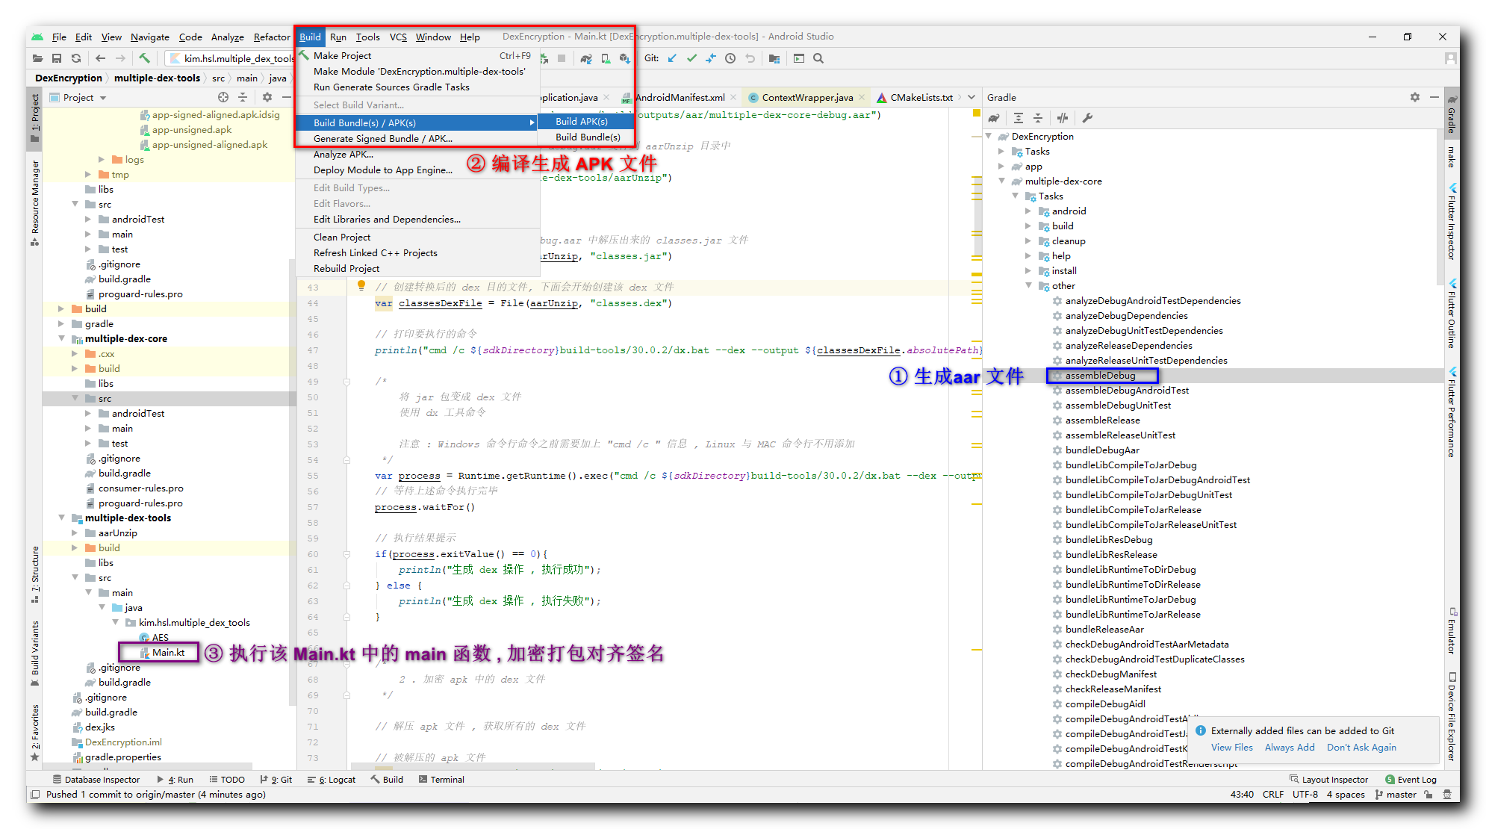This screenshot has width=1486, height=829.
Task: Click Don't Ask Again link
Action: 1361,748
